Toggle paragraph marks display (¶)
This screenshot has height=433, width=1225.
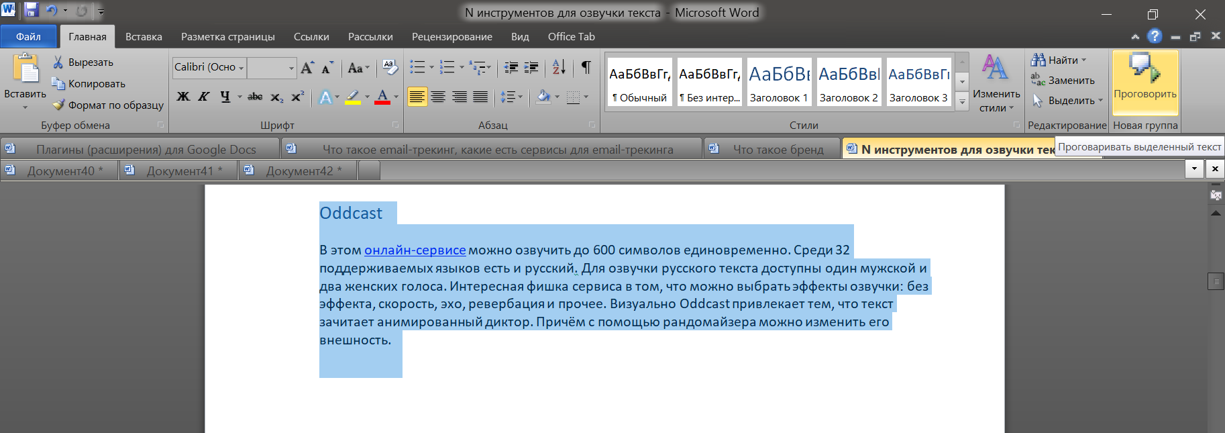(x=586, y=67)
